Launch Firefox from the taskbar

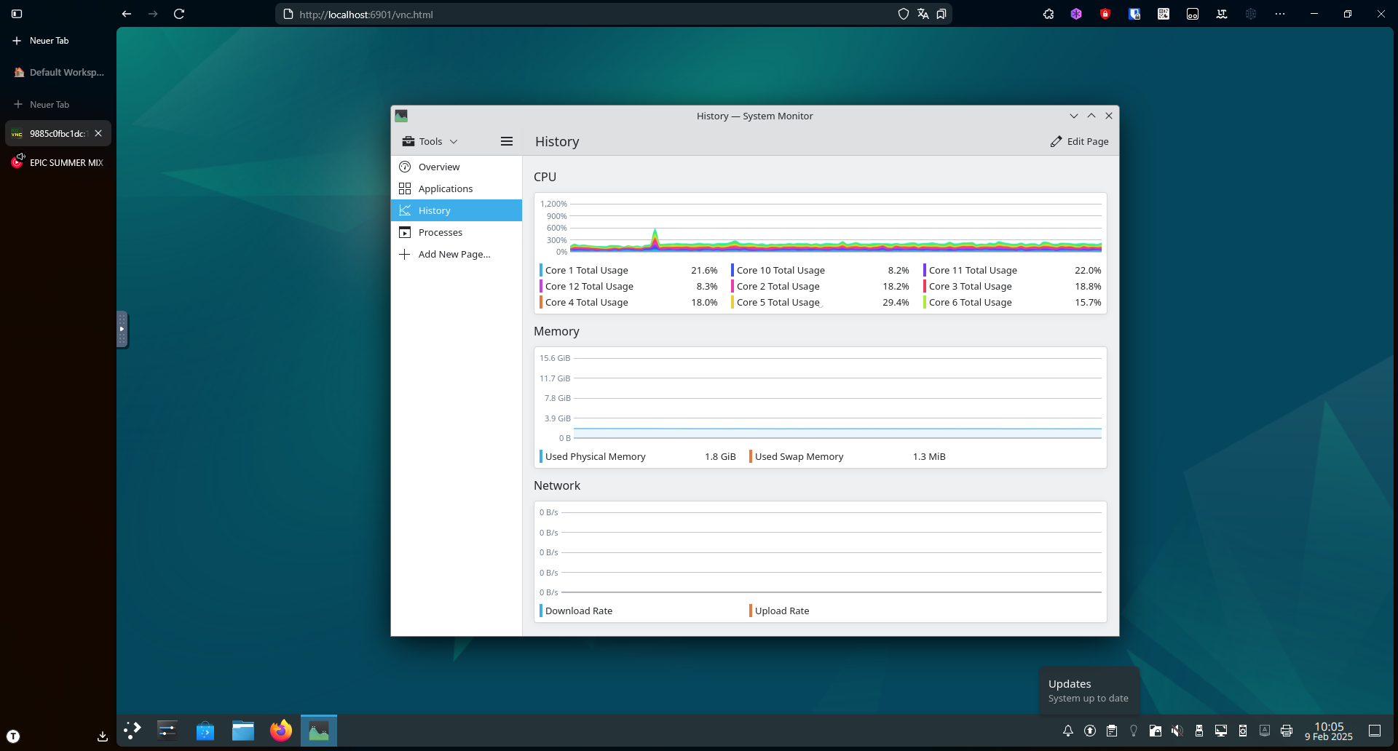coord(281,731)
